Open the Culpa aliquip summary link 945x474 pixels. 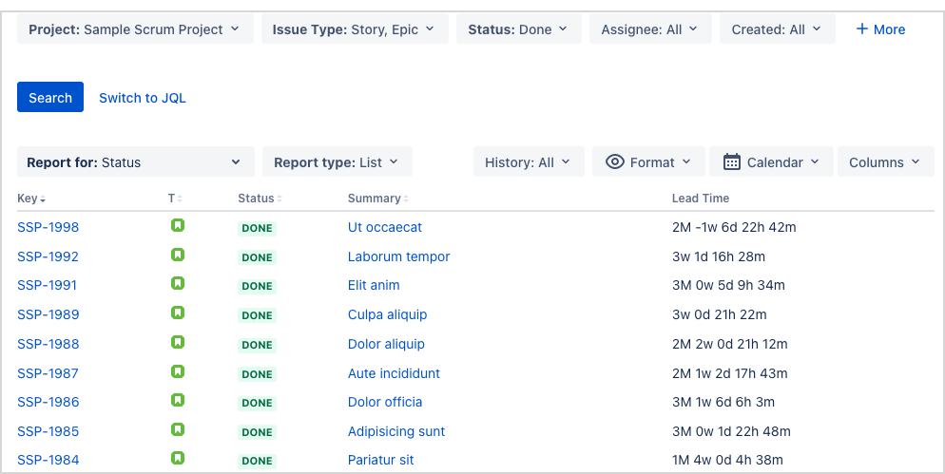pos(387,314)
